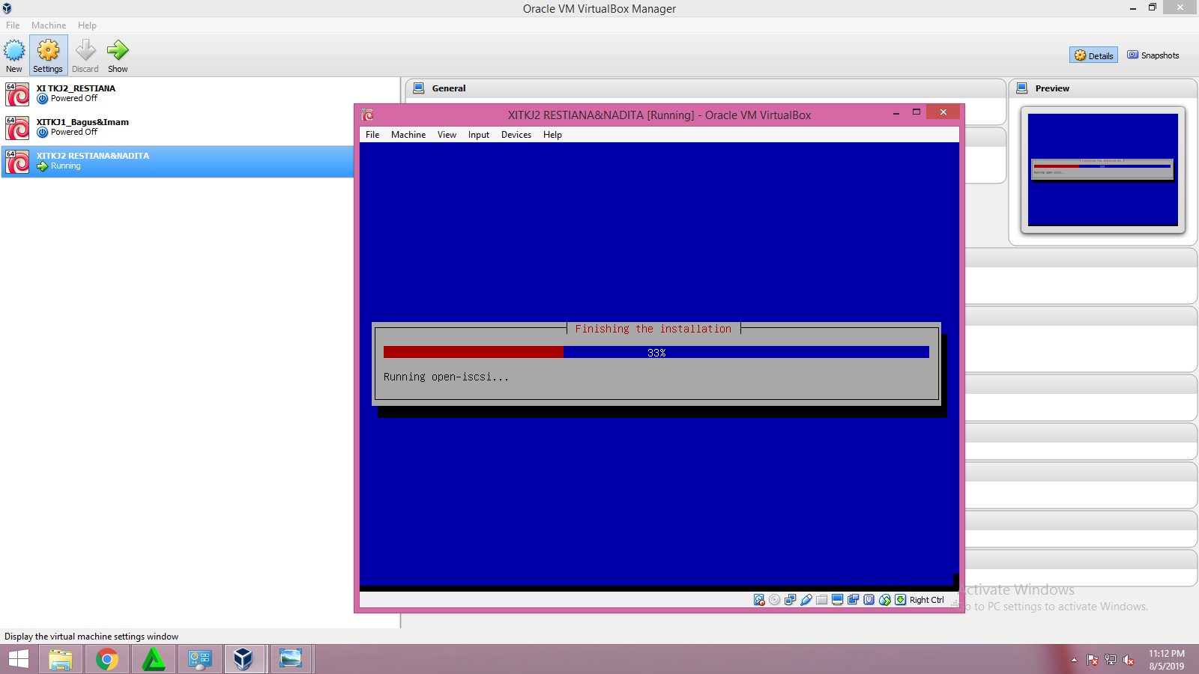The height and width of the screenshot is (674, 1199).
Task: Open Devices menu in running VM window
Action: pos(516,135)
